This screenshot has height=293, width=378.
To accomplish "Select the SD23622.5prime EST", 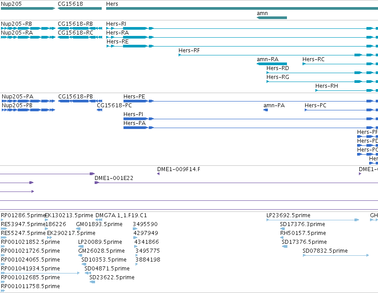I will [112, 278].
